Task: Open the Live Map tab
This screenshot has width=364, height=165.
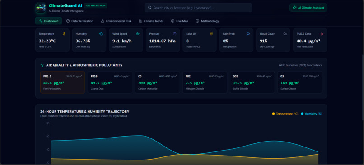Action: coord(179,21)
